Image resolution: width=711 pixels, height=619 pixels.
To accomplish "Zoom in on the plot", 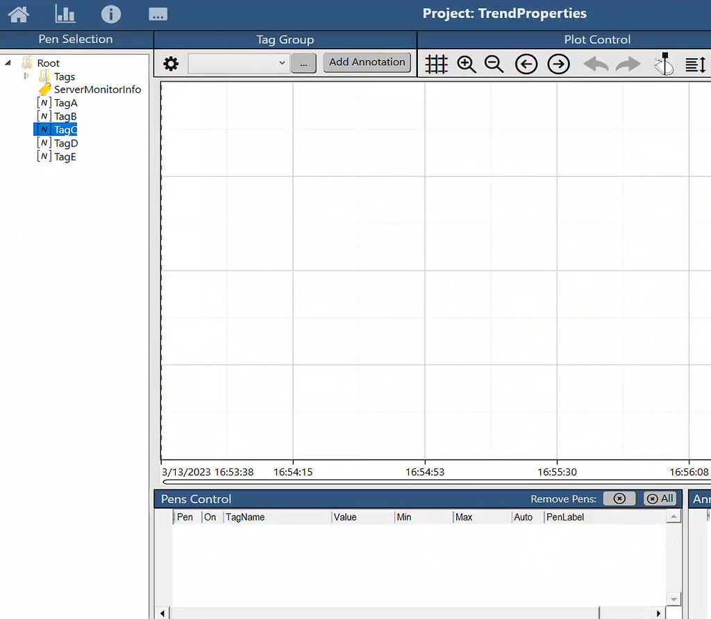I will pos(466,64).
